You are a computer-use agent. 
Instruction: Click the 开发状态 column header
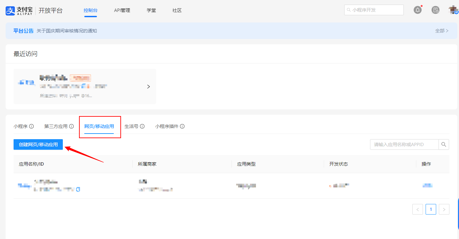339,164
